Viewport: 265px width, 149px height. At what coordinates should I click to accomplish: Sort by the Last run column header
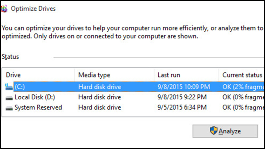[x=186, y=75]
